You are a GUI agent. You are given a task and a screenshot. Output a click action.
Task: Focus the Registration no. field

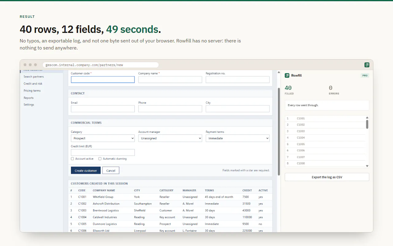click(x=238, y=80)
